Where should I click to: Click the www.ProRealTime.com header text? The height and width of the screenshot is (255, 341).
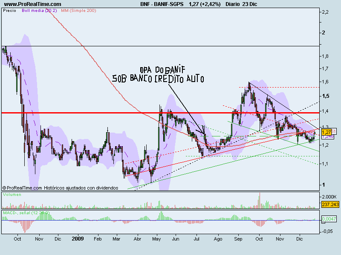point(33,4)
